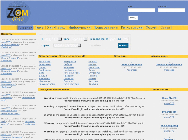Open the Репортаж theme

(x=94, y=67)
